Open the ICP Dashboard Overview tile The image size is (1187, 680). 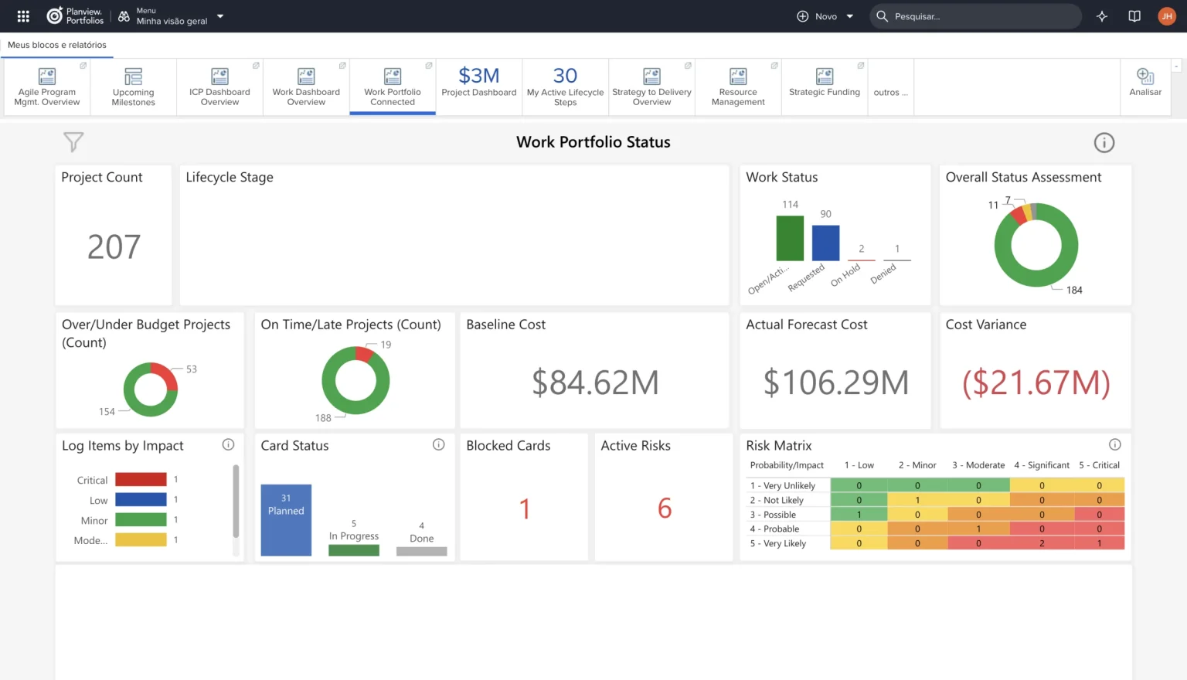click(x=220, y=87)
